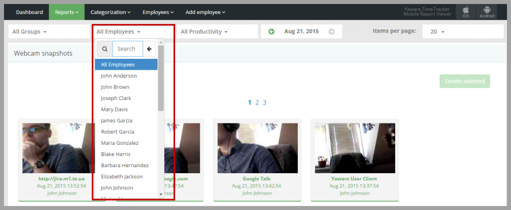This screenshot has width=511, height=210.
Task: Expand the All Groups dropdown
Action: [49, 31]
